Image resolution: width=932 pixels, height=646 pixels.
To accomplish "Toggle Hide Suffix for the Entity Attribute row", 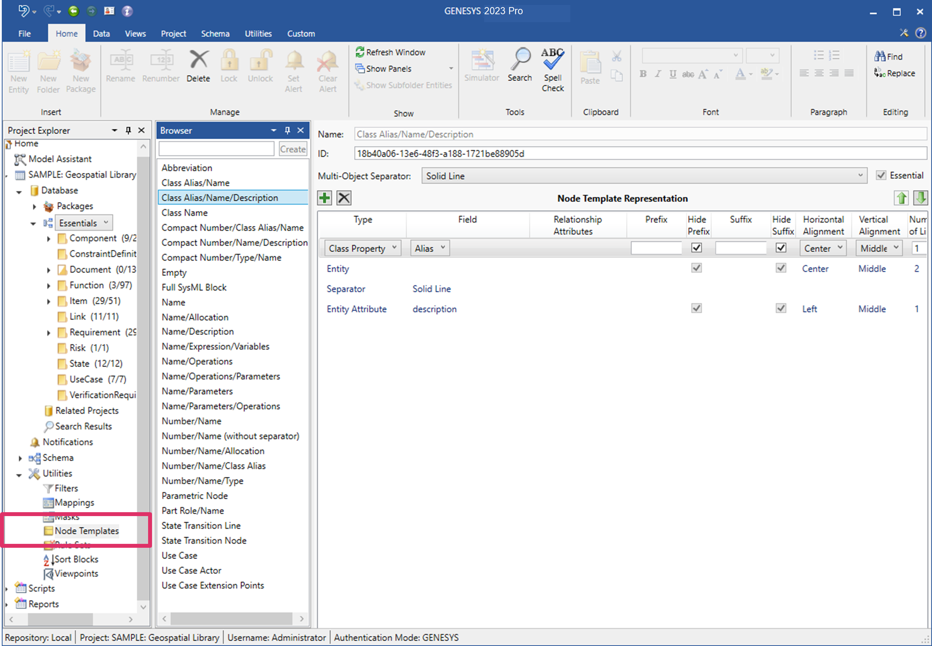I will point(781,309).
